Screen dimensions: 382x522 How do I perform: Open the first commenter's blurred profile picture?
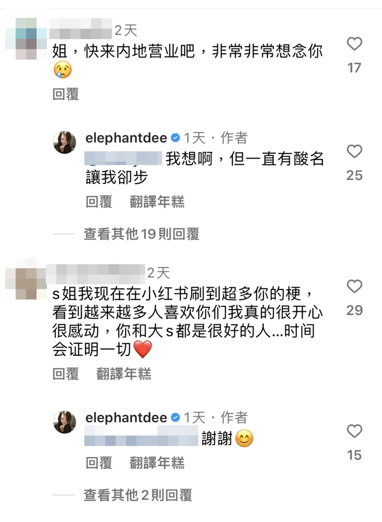coord(26,39)
